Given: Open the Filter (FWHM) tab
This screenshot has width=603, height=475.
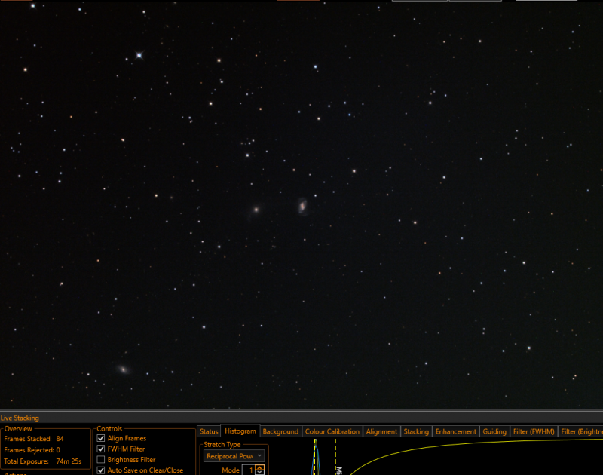Looking at the screenshot, I should point(534,431).
